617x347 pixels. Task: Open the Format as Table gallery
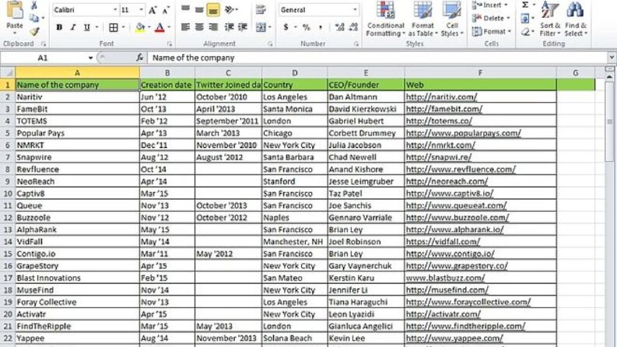(423, 19)
